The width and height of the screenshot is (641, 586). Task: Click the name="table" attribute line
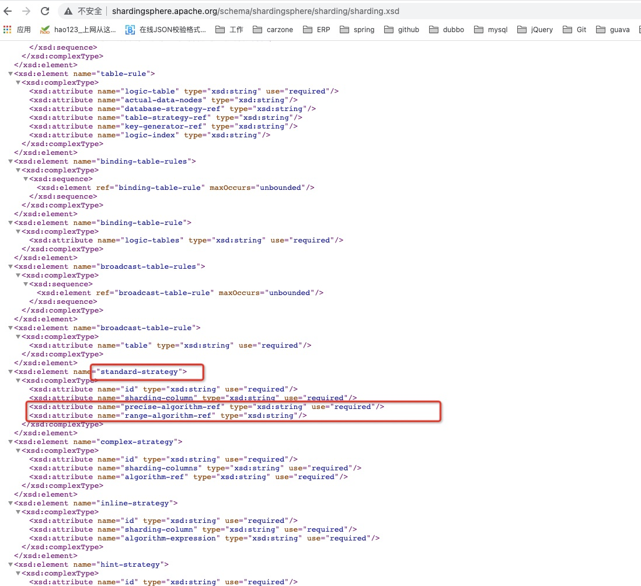(x=170, y=345)
